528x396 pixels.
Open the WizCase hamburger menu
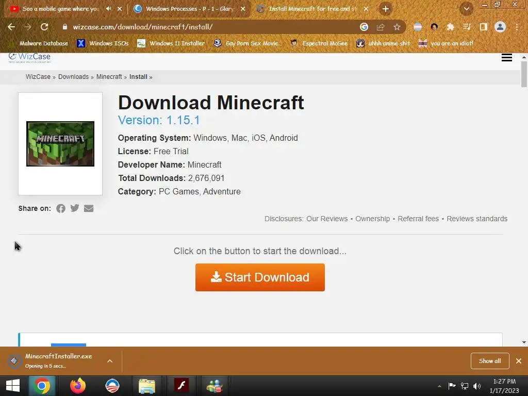click(507, 58)
